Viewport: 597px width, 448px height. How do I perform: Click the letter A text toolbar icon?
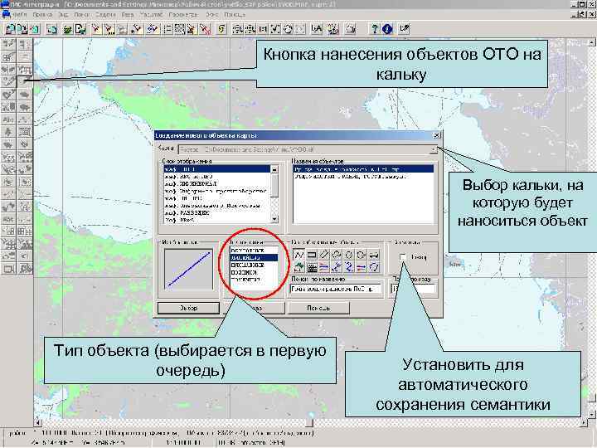[x=317, y=29]
